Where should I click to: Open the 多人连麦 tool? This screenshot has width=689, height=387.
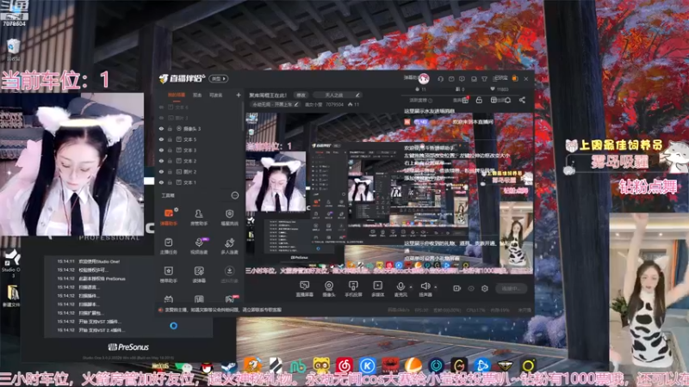[x=229, y=246]
